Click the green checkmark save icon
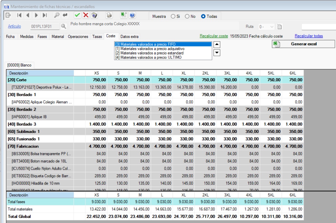The width and height of the screenshot is (336, 223). click(77, 15)
